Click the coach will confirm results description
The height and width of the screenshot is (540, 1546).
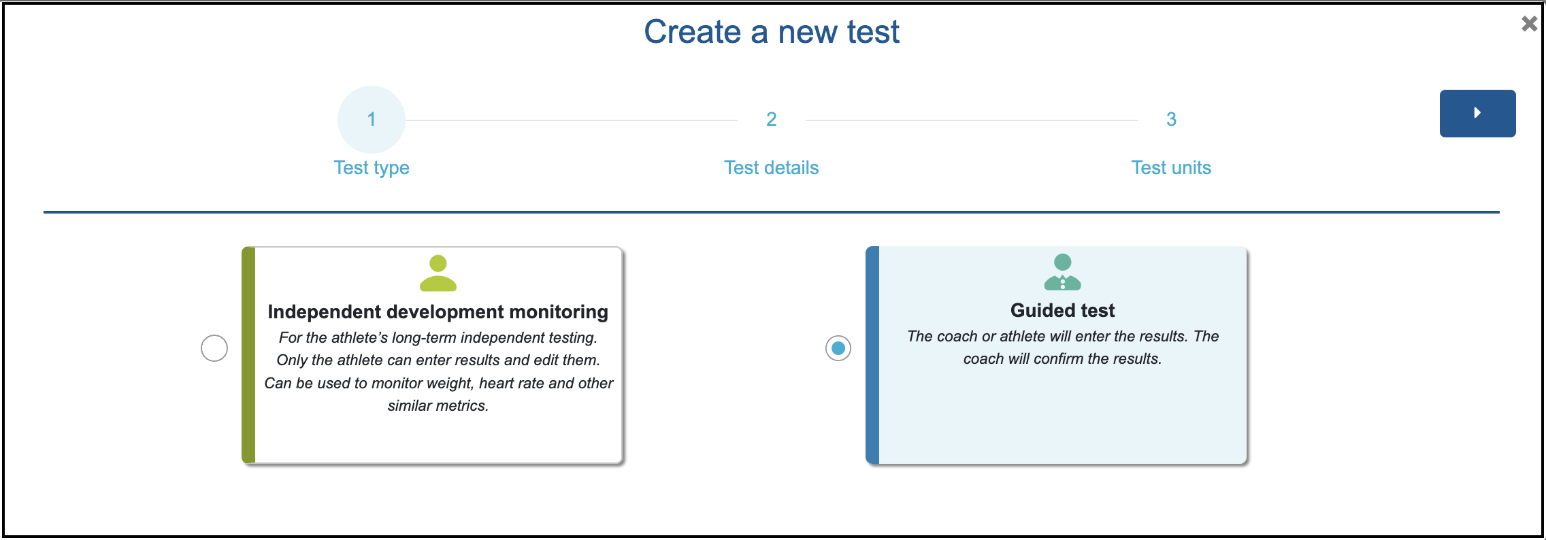(1062, 348)
